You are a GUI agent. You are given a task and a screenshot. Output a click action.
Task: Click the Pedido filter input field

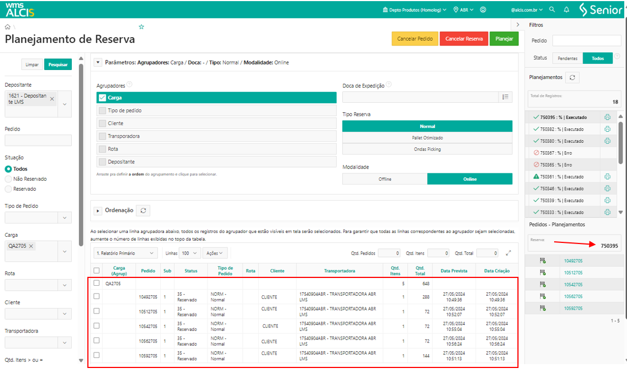tap(586, 41)
